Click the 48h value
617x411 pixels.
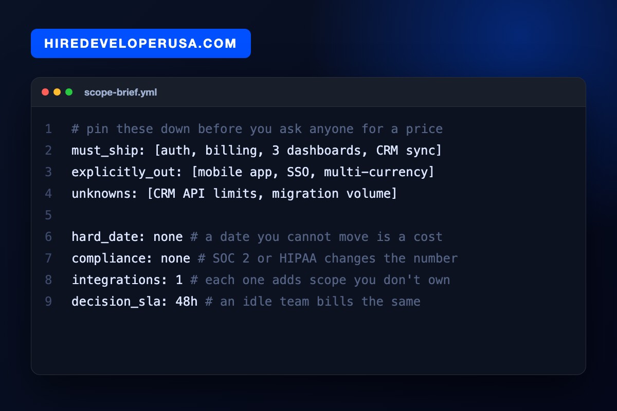click(187, 302)
